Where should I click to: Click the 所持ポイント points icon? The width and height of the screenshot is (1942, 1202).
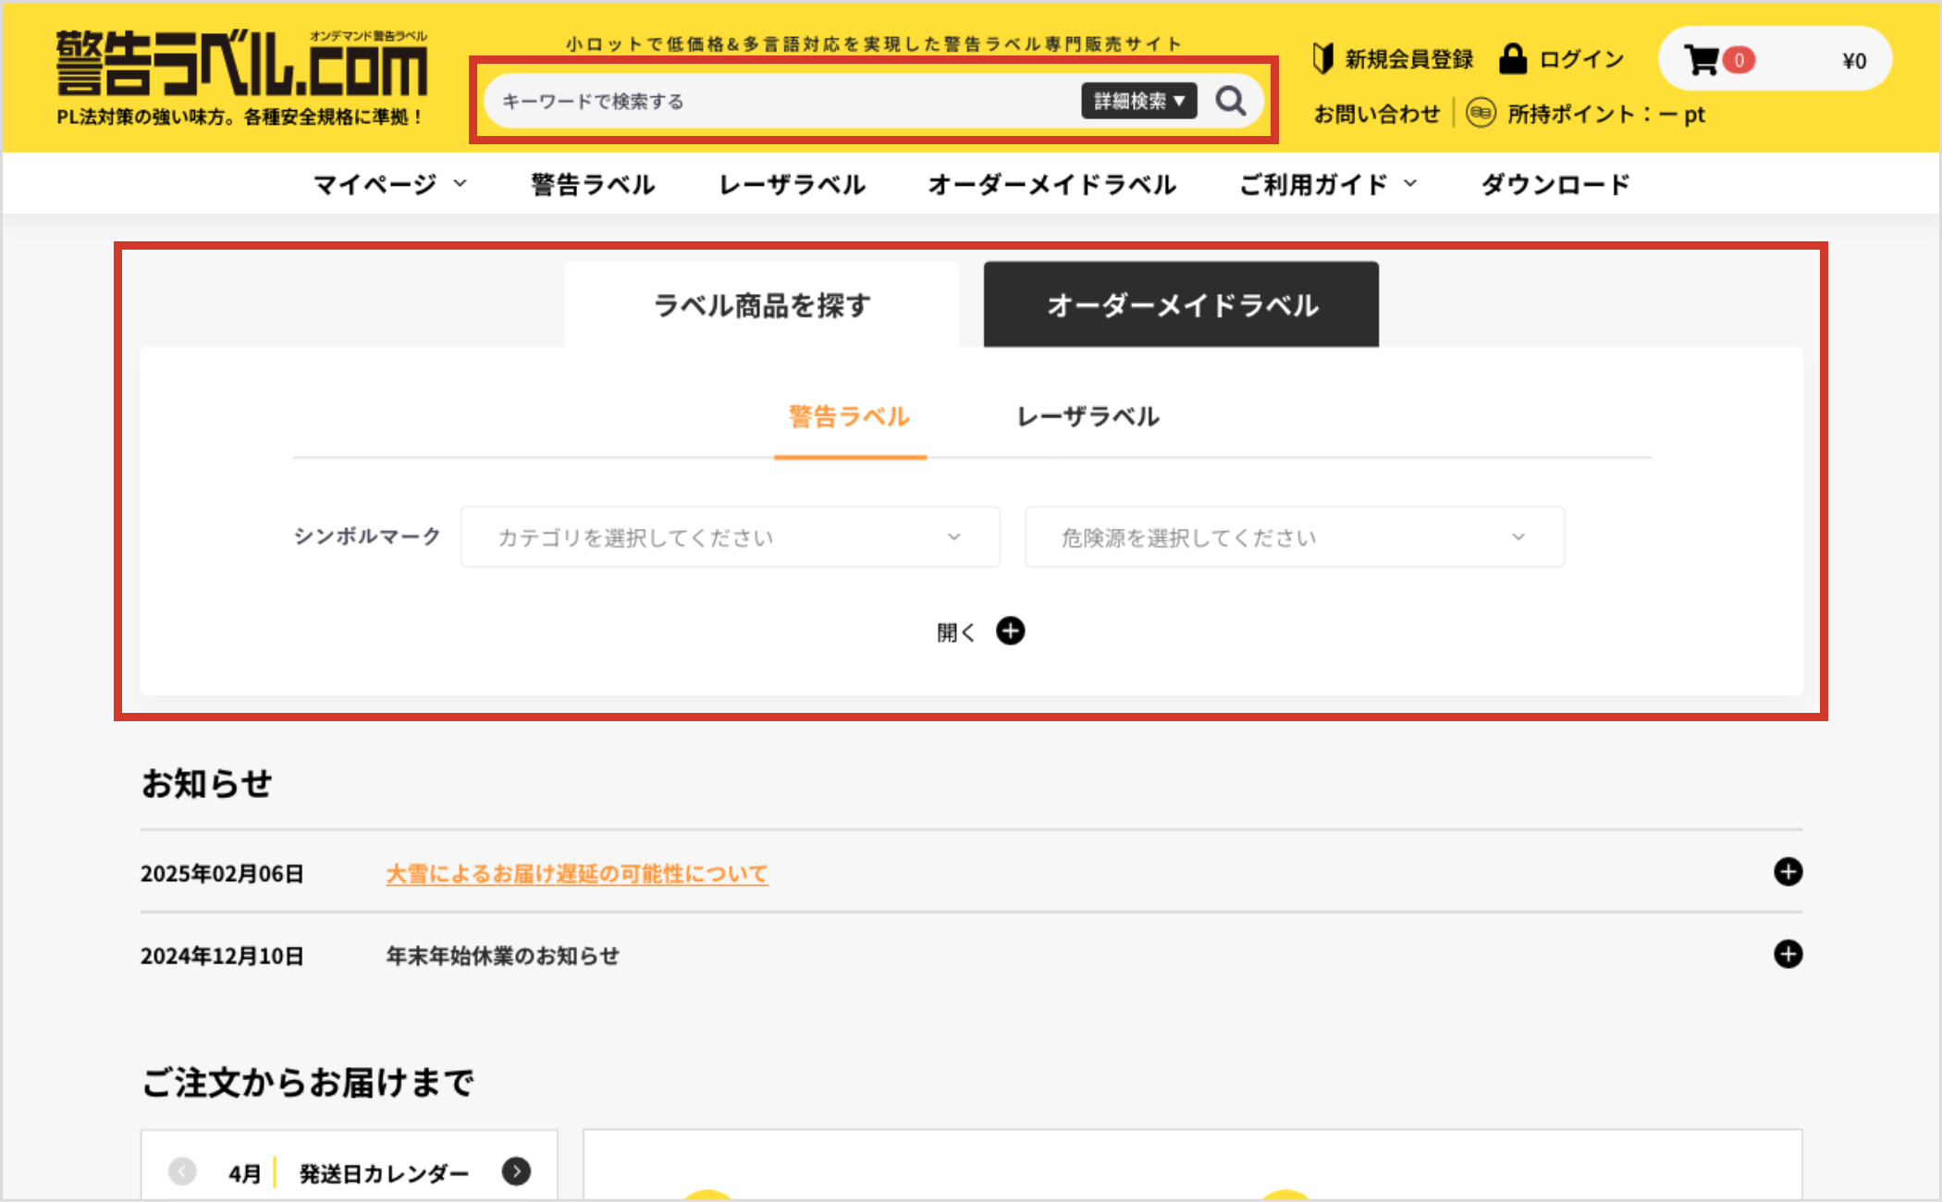[x=1481, y=113]
